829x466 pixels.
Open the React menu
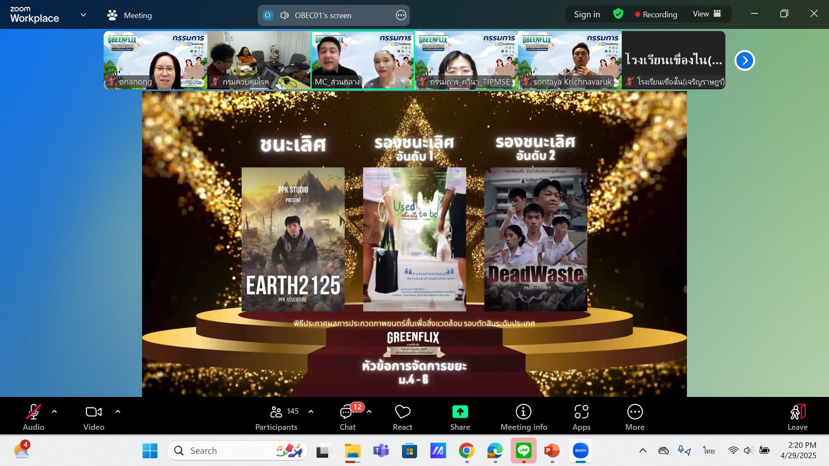pos(402,417)
